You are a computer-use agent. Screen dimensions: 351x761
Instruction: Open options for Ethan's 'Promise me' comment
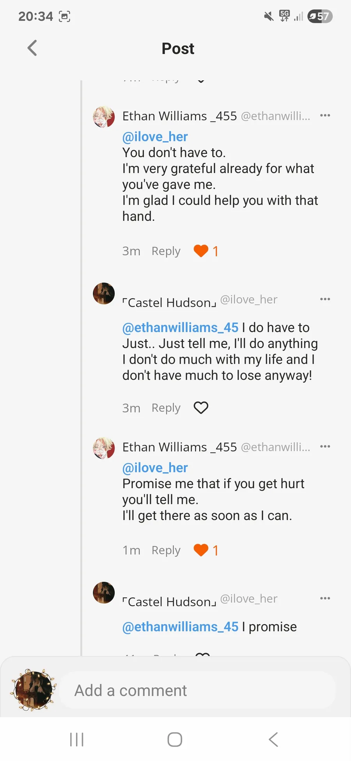coord(325,446)
